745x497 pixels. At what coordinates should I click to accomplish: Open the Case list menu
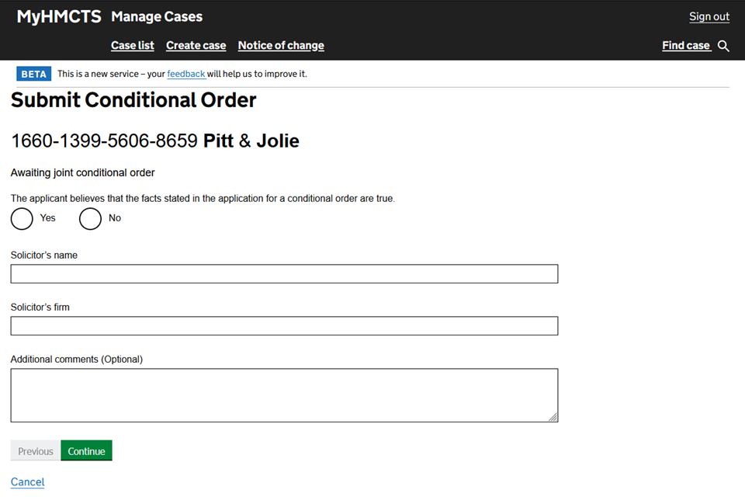pyautogui.click(x=133, y=46)
